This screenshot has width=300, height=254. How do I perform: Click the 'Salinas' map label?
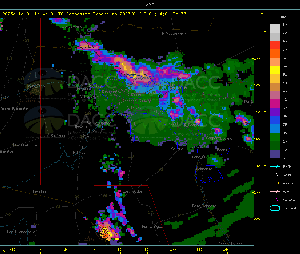click(58, 136)
